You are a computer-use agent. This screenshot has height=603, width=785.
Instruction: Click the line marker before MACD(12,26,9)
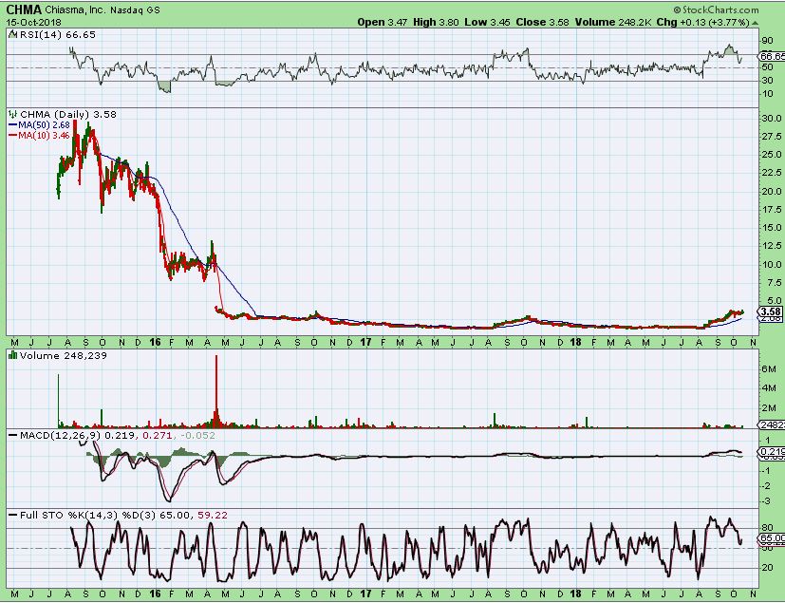[x=12, y=435]
